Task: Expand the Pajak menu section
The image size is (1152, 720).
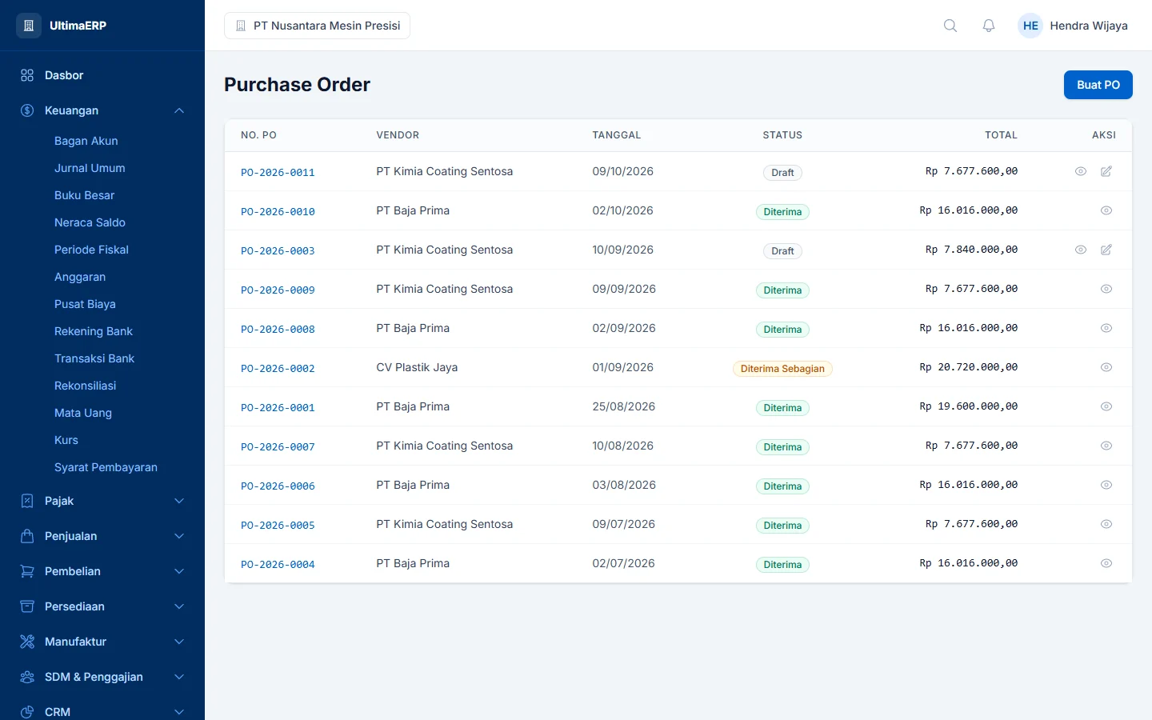Action: tap(102, 501)
